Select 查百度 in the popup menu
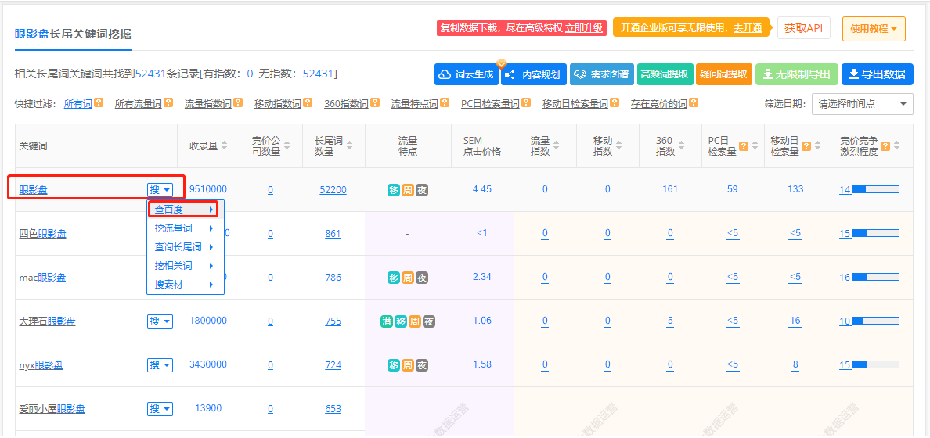 [183, 209]
